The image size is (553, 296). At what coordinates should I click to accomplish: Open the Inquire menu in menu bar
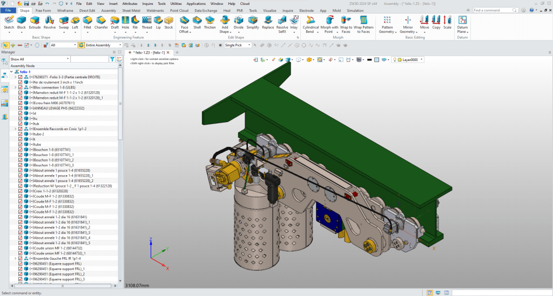(147, 3)
